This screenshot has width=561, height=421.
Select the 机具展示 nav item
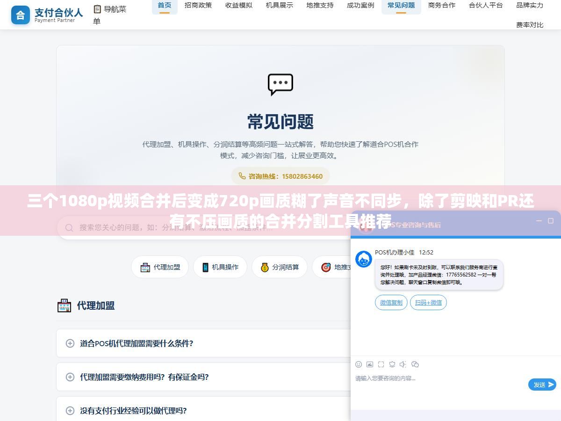tap(280, 6)
